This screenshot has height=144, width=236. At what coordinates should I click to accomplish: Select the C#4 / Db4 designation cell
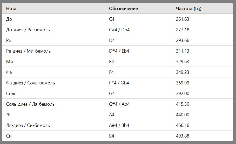138,30
